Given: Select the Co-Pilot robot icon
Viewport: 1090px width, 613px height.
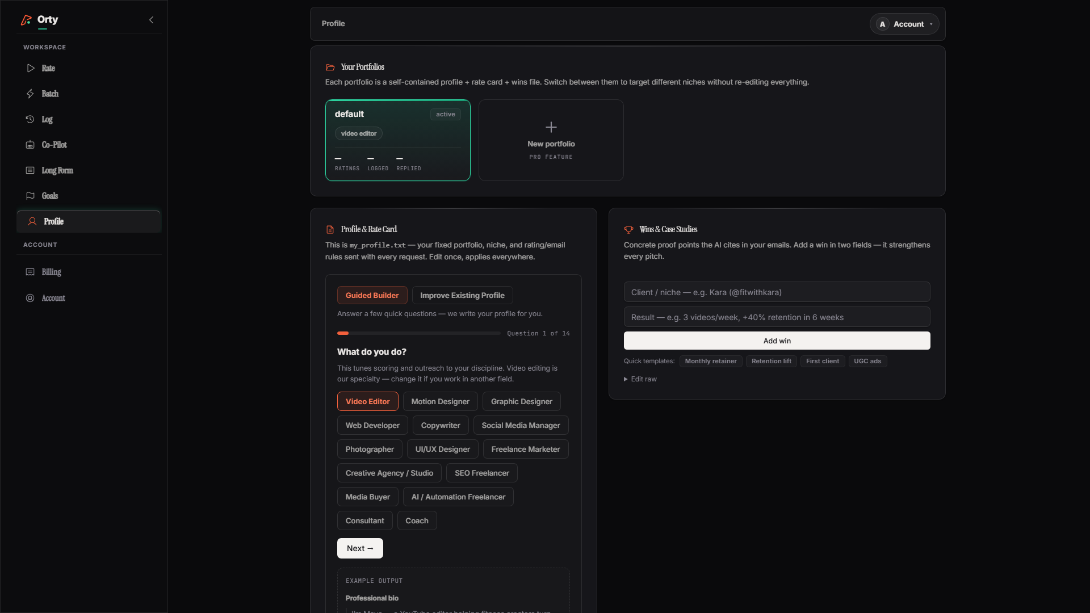Looking at the screenshot, I should 31,145.
